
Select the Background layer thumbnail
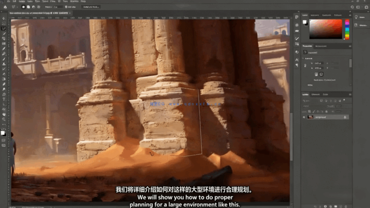pyautogui.click(x=310, y=117)
